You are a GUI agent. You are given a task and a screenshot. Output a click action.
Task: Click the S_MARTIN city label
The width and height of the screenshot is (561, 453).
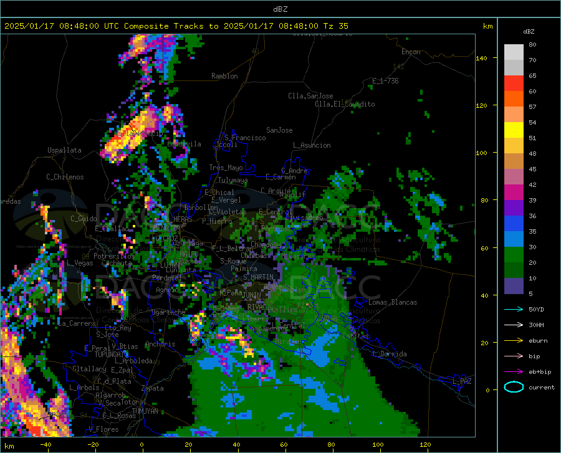[258, 277]
